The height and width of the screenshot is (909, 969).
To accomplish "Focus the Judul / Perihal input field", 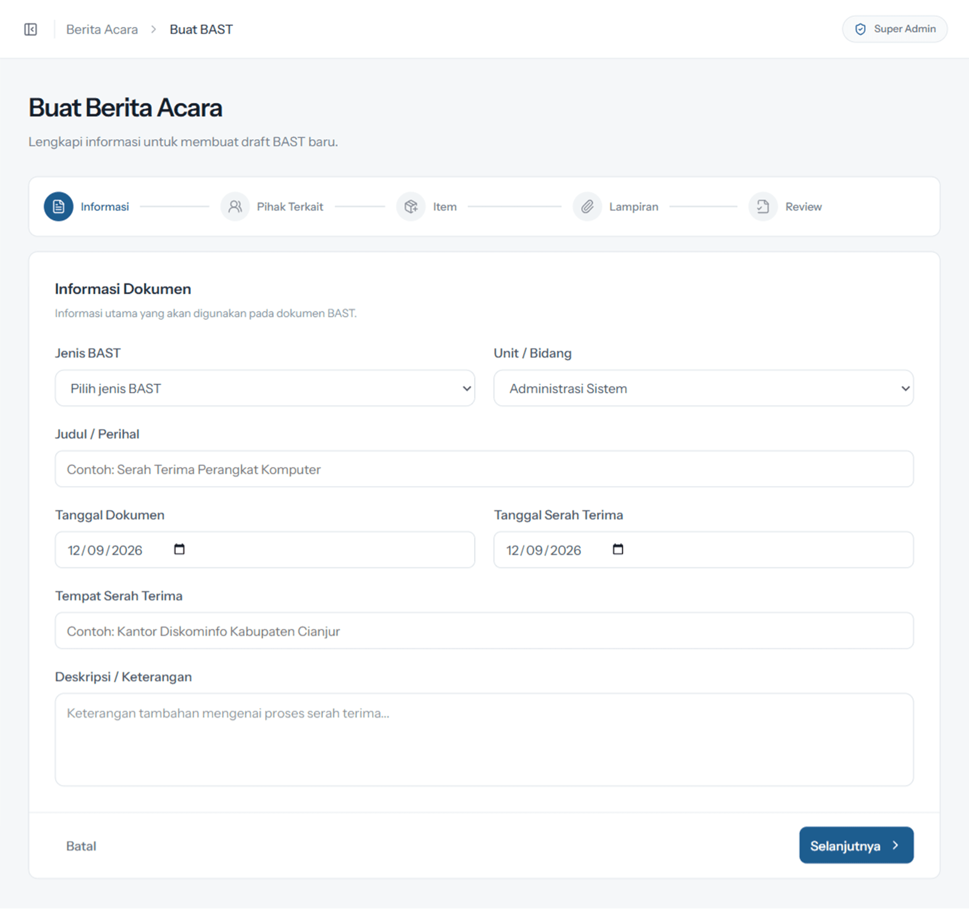I will click(x=484, y=469).
